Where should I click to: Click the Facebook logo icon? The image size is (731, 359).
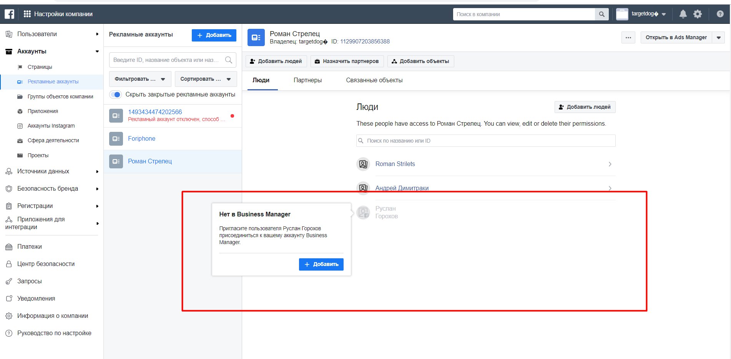click(9, 14)
